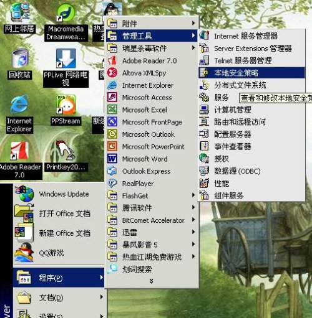The width and height of the screenshot is (312, 318).
Task: Click the 性能 chart icon
Action: pos(204,183)
